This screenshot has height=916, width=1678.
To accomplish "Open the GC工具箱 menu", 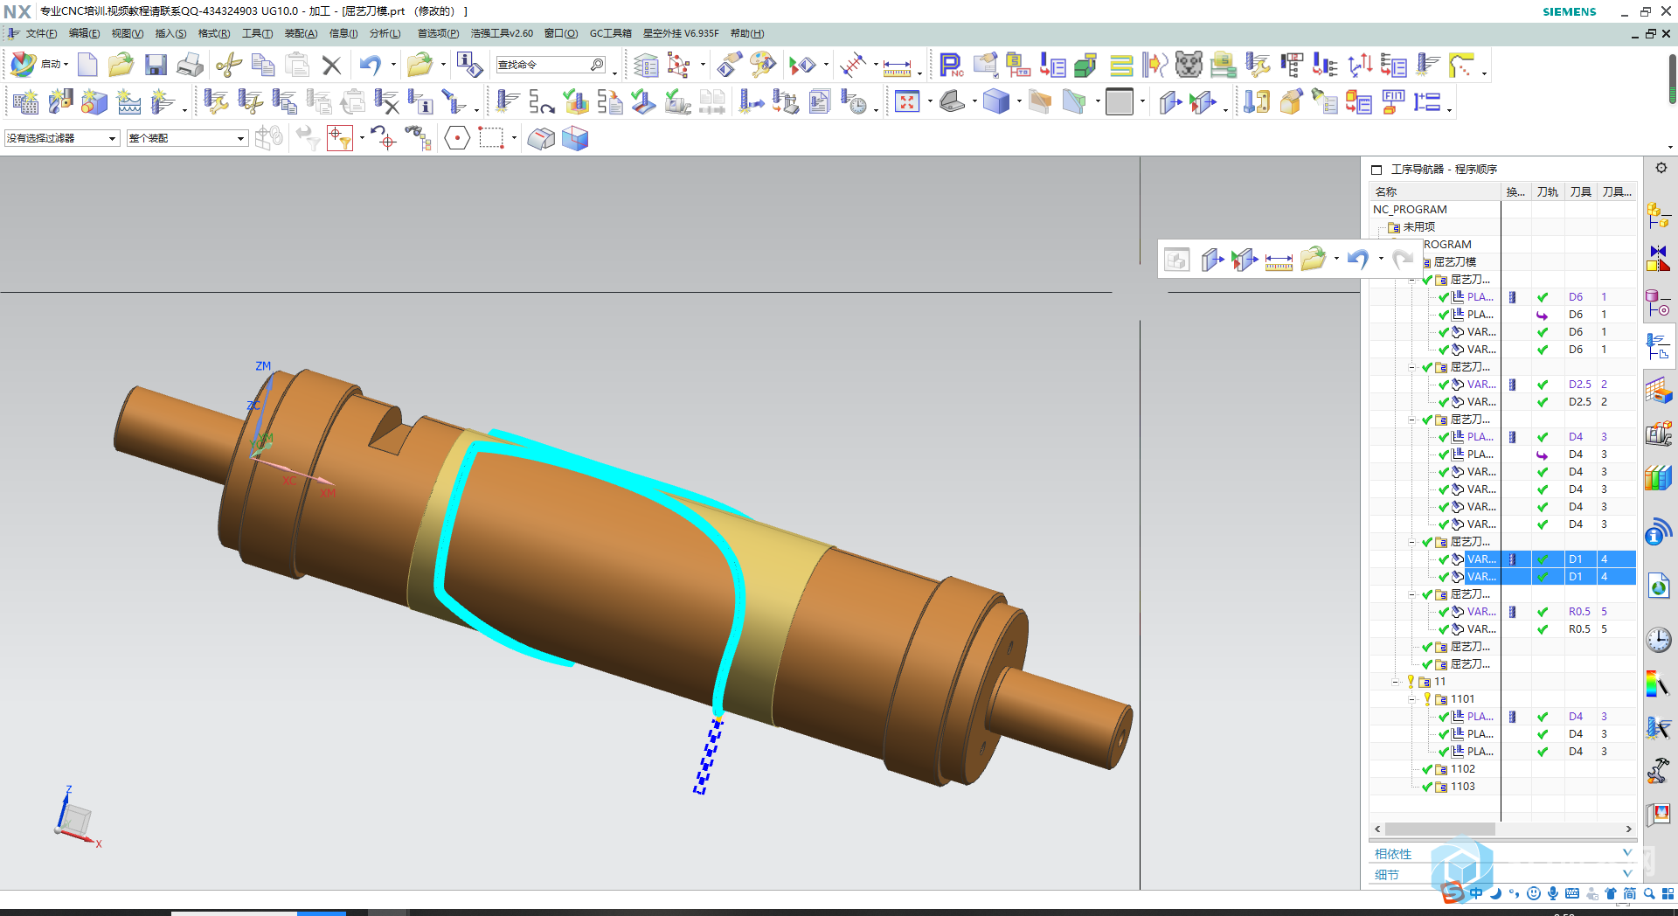I will (x=611, y=33).
